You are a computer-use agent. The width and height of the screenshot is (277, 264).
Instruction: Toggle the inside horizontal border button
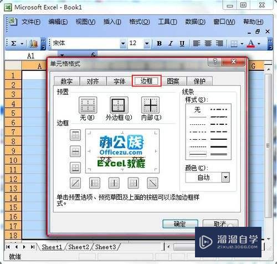click(75, 151)
